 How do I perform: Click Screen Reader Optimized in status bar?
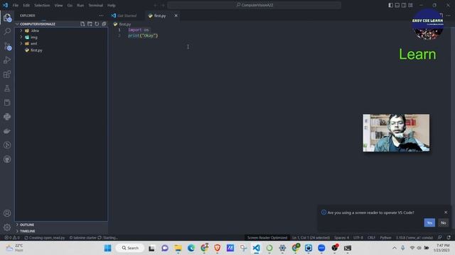point(267,238)
